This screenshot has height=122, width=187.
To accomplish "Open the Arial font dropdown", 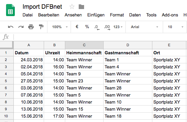I will click(x=144, y=27).
